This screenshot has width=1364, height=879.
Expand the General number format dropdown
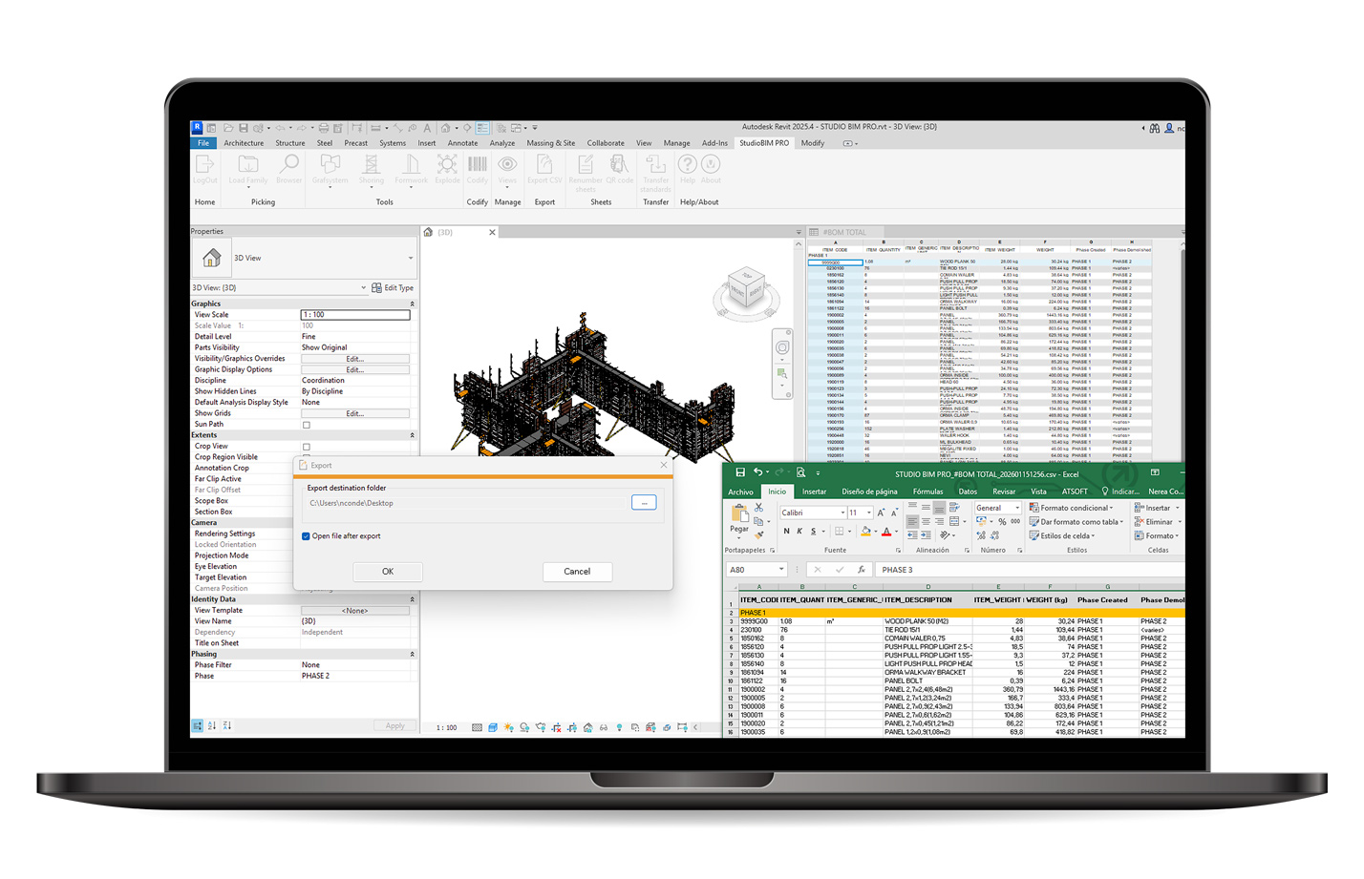[1017, 508]
